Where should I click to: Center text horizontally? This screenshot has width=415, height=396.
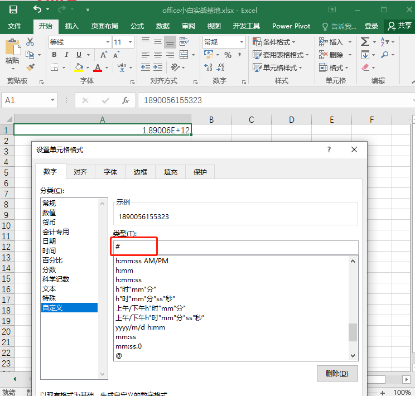point(158,55)
